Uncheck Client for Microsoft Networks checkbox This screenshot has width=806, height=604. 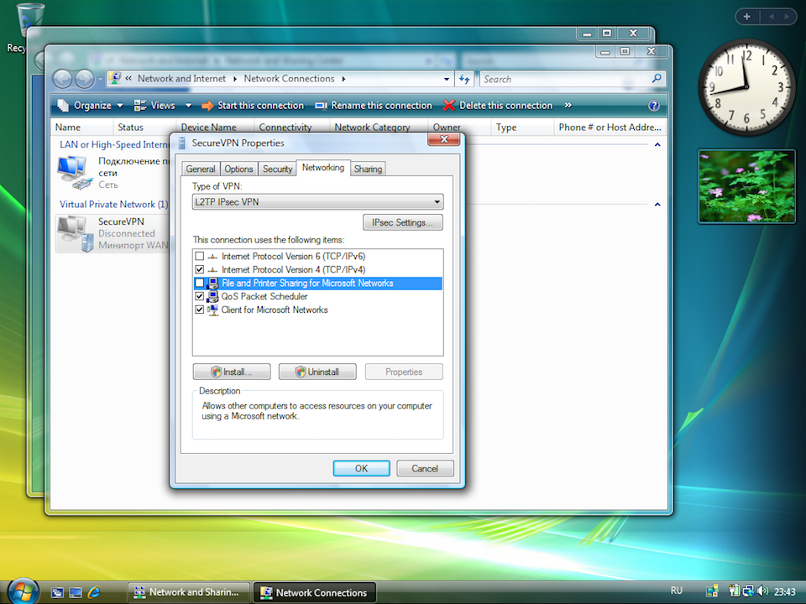coord(200,310)
